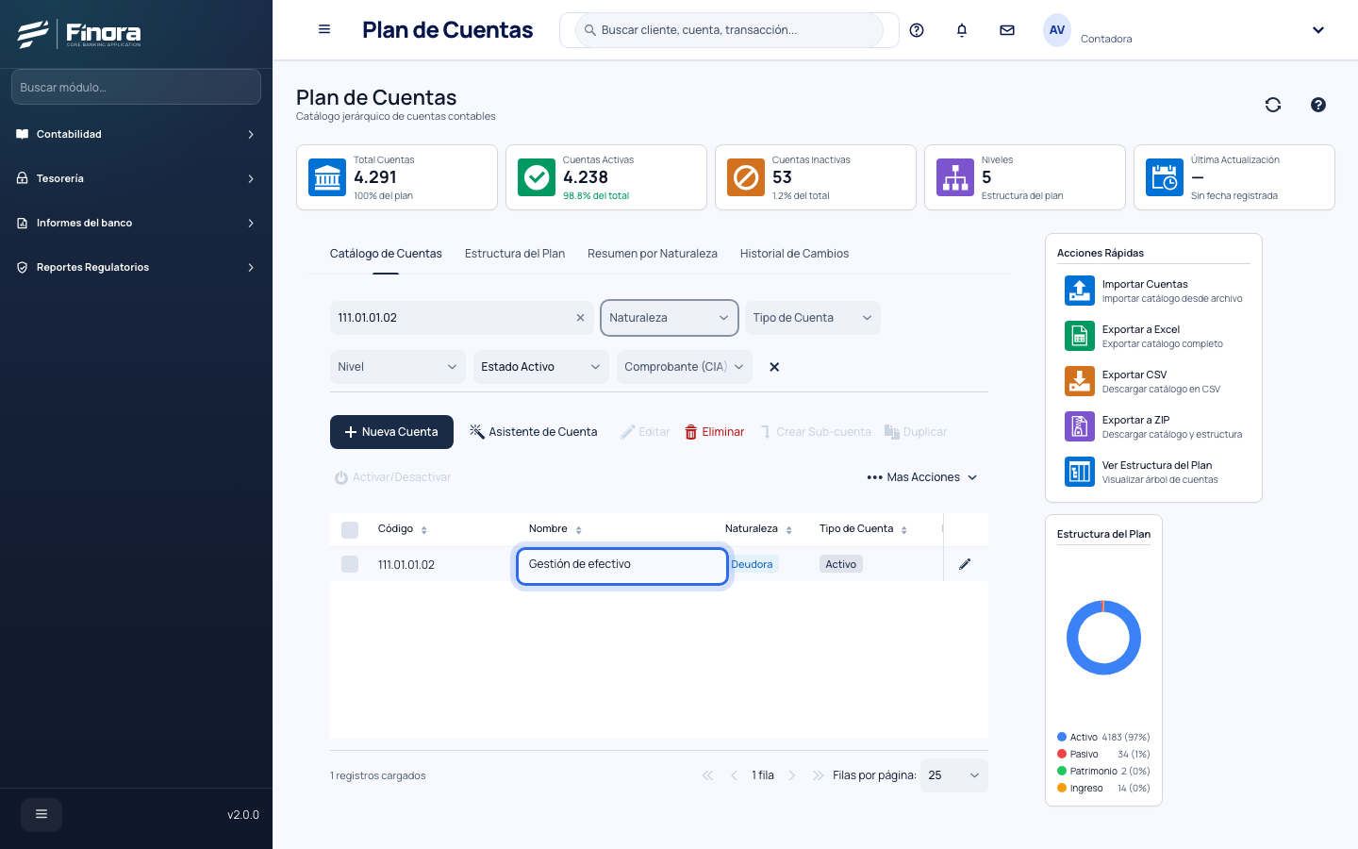Click the Exportar a ZIP icon
1358x849 pixels.
(x=1080, y=426)
